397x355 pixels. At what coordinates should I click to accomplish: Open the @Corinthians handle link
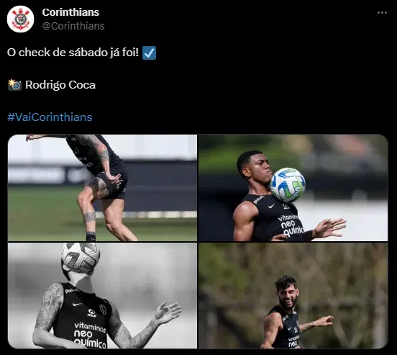tap(73, 26)
